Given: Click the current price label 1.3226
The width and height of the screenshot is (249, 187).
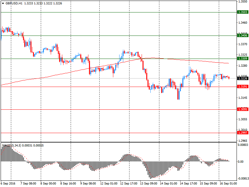Looking at the screenshot, I should pos(243,79).
